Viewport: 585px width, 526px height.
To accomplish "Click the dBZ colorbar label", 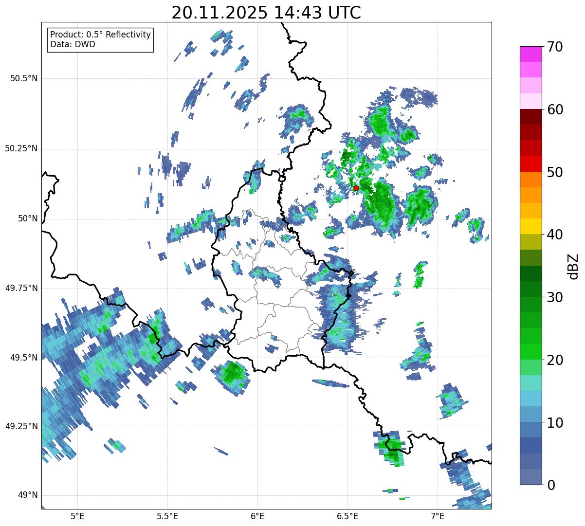I will click(x=574, y=266).
